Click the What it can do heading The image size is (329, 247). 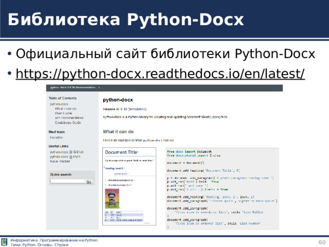point(118,132)
